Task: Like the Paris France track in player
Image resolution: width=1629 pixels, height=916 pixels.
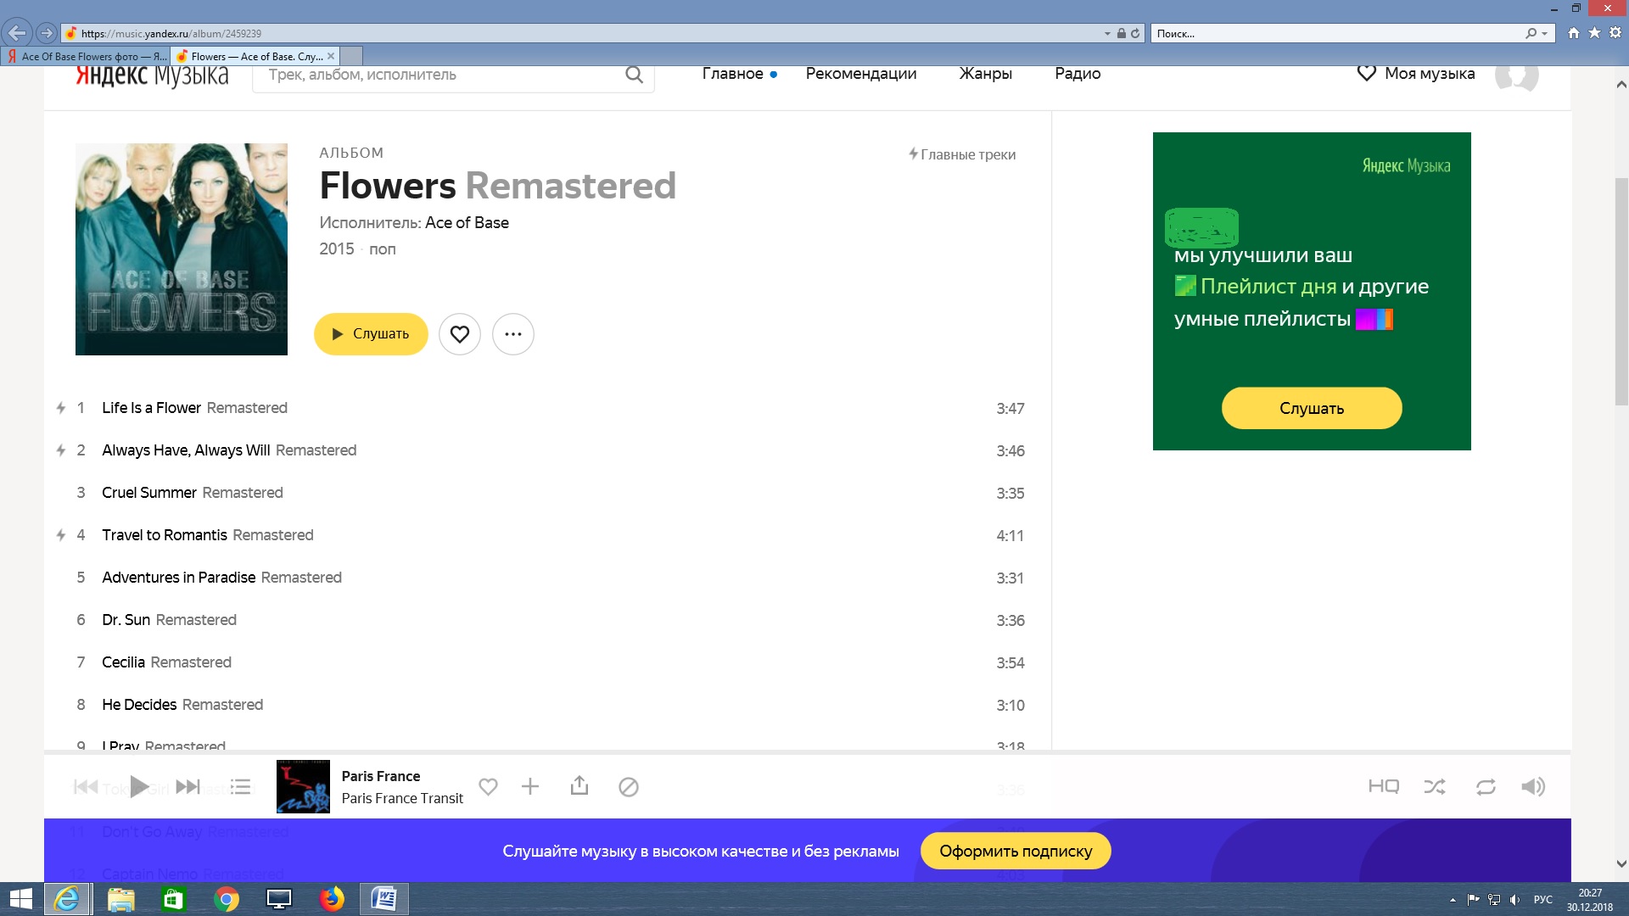Action: coord(488,787)
